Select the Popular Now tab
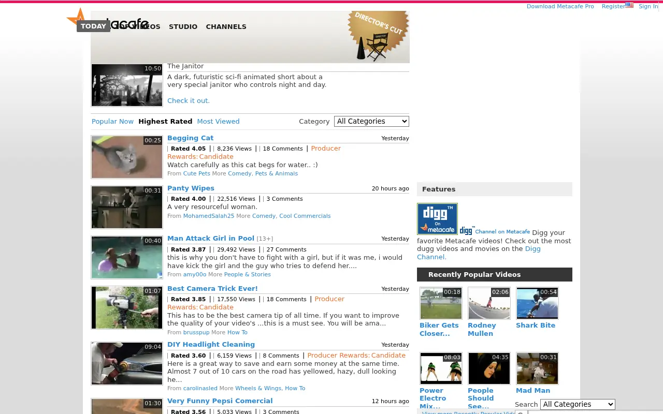Screen dimensions: 663x414 click(112, 121)
